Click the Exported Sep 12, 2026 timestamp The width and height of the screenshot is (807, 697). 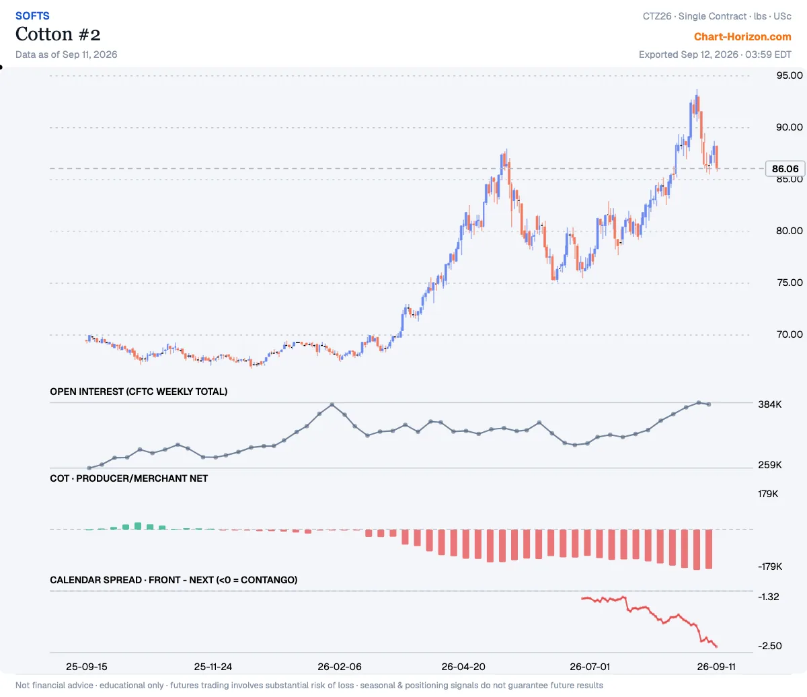[x=715, y=54]
